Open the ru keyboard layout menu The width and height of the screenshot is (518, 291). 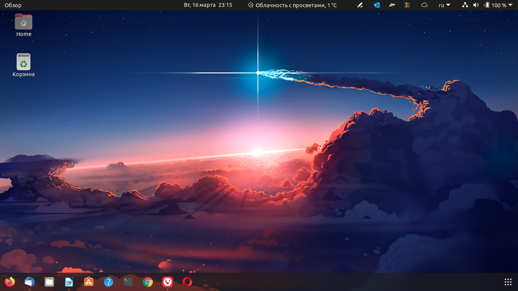[x=444, y=5]
